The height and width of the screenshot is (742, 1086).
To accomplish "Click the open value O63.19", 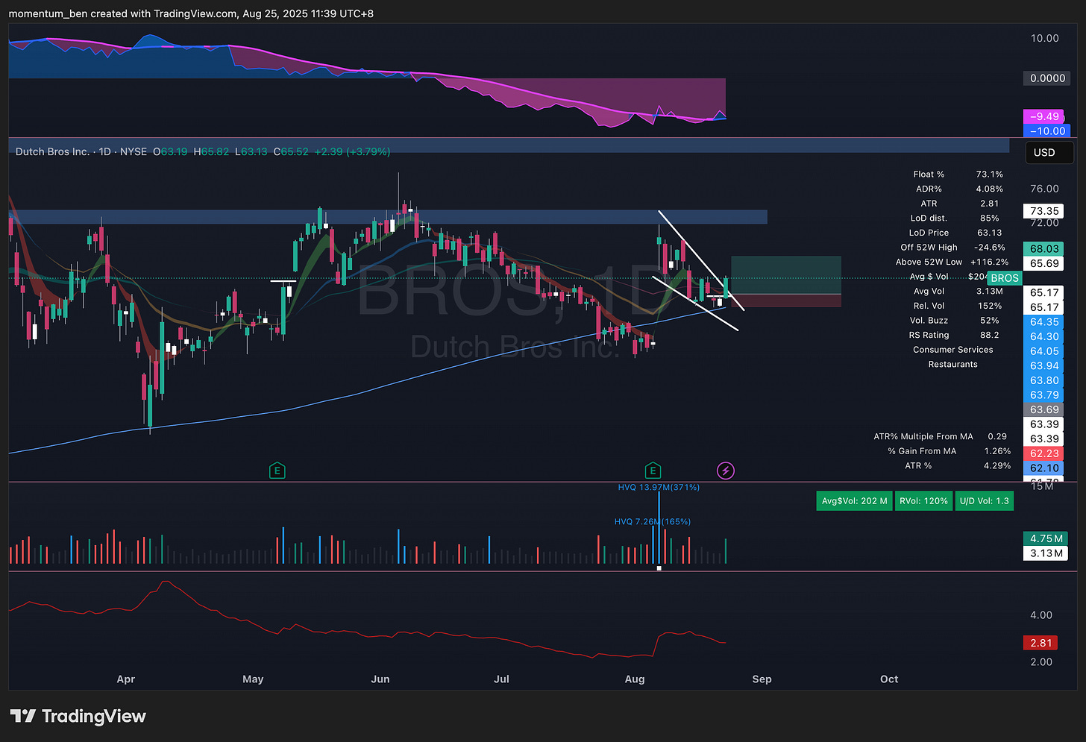I will pyautogui.click(x=170, y=151).
